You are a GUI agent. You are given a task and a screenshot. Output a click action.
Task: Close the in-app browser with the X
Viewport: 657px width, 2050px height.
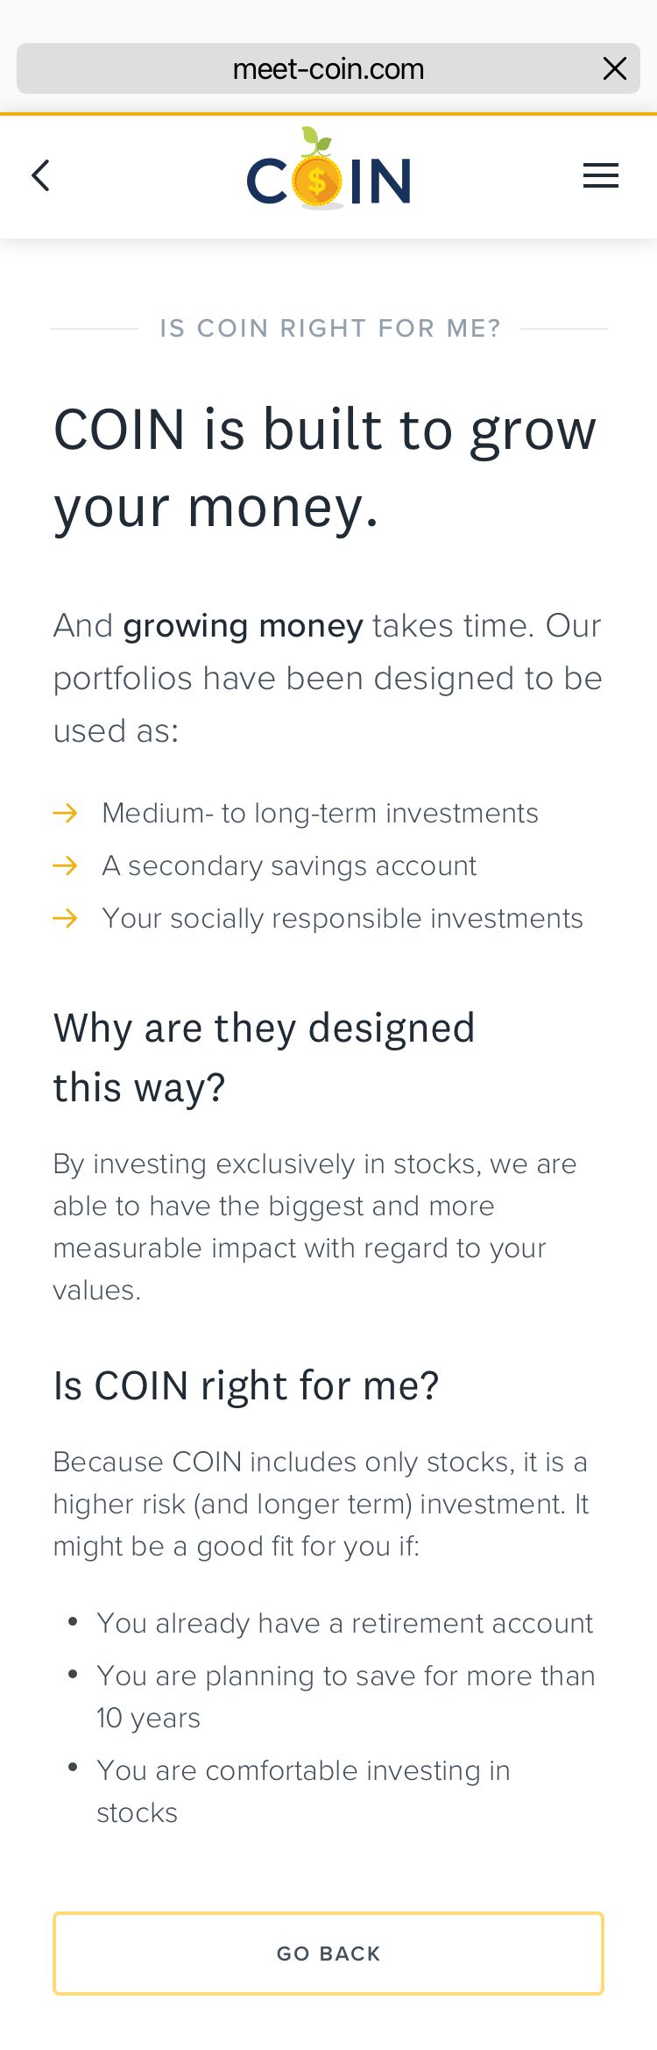pos(615,68)
